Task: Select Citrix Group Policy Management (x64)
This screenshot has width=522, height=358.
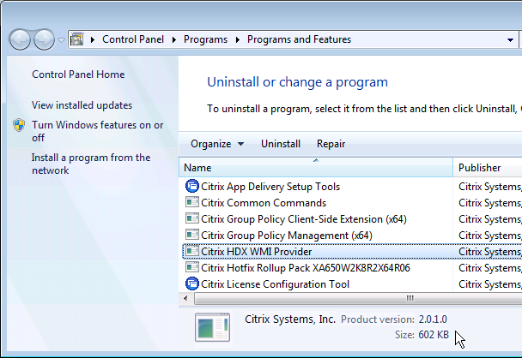Action: [286, 236]
